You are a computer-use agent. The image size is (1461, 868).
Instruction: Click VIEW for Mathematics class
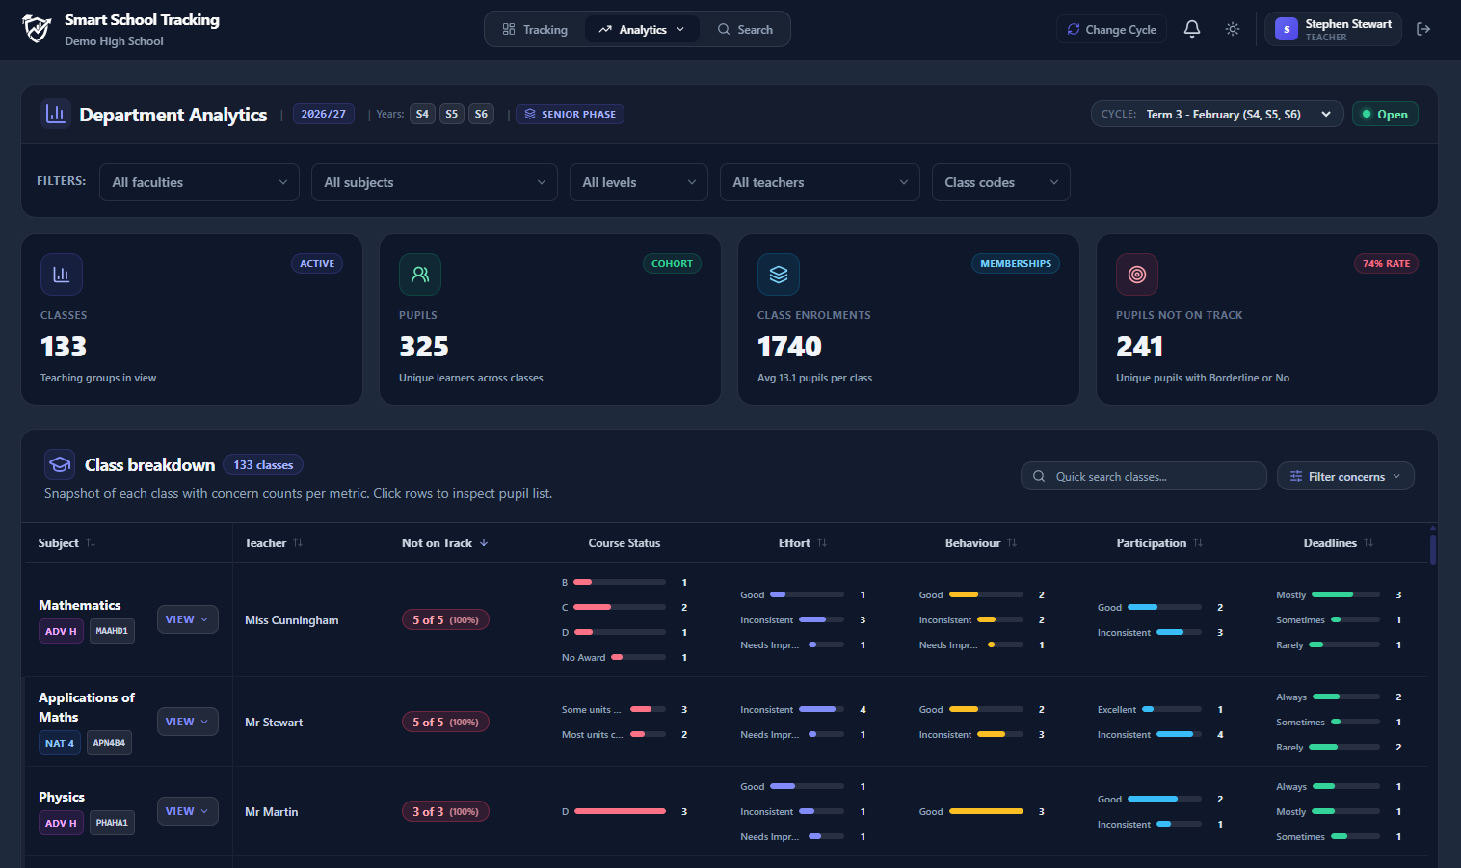(x=187, y=619)
